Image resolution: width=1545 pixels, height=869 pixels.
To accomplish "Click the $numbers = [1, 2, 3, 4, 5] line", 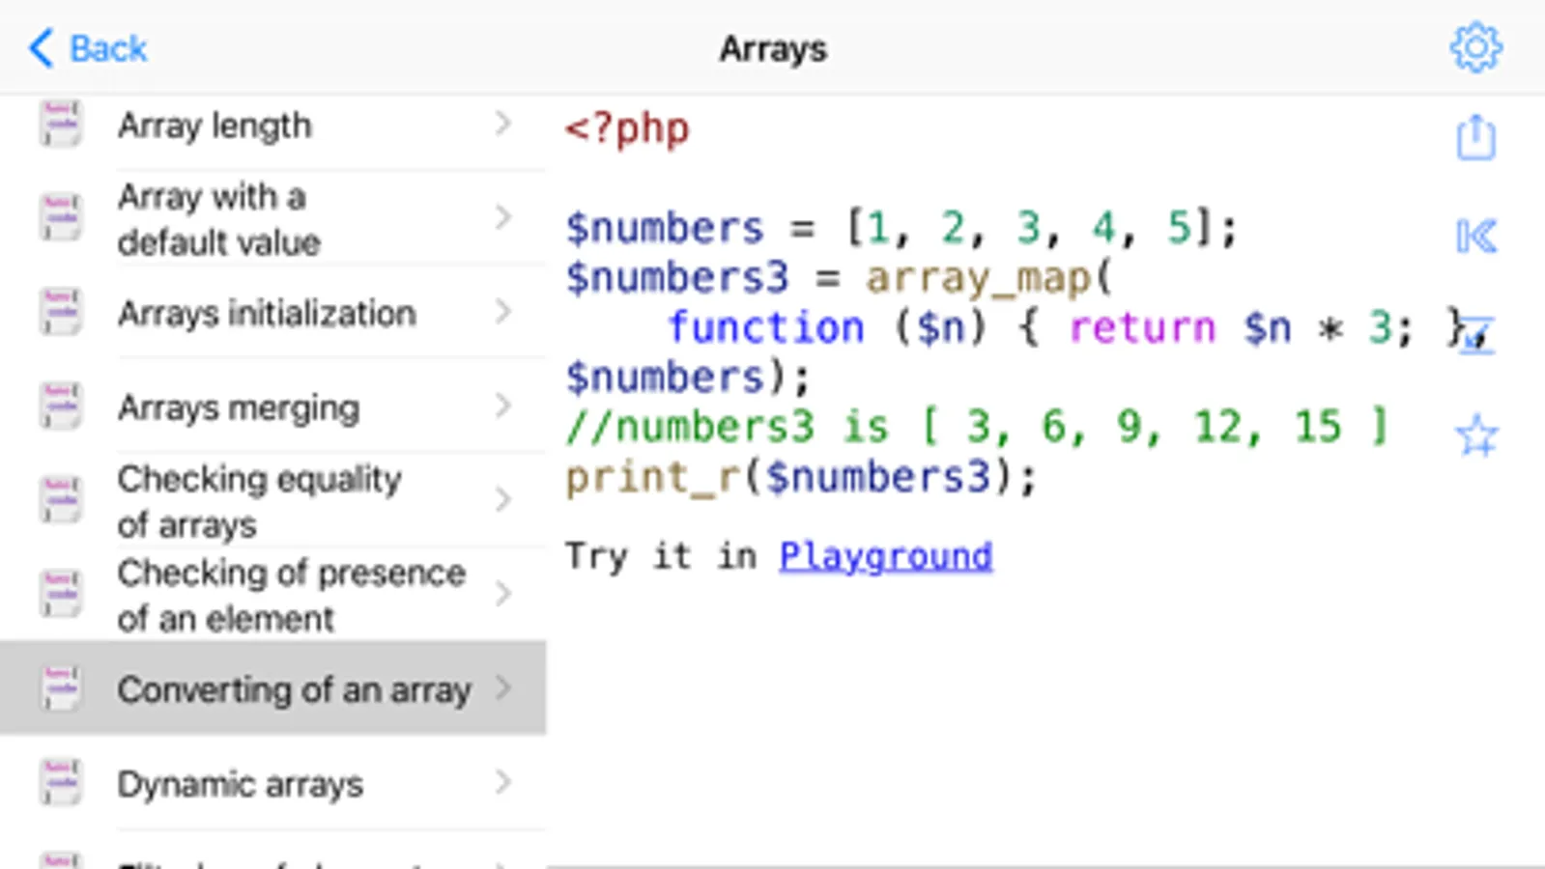I will pos(901,229).
